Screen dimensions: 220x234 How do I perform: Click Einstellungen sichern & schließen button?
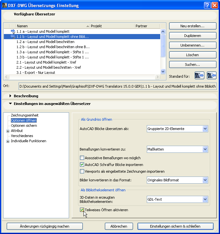coord(176,226)
